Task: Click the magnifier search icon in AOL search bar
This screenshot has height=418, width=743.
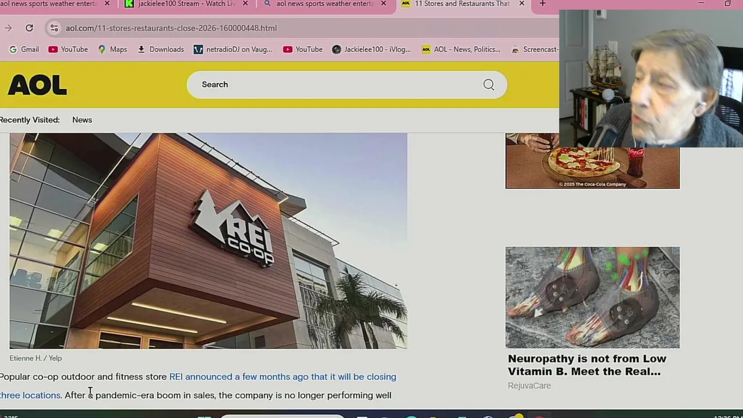Action: (x=489, y=85)
